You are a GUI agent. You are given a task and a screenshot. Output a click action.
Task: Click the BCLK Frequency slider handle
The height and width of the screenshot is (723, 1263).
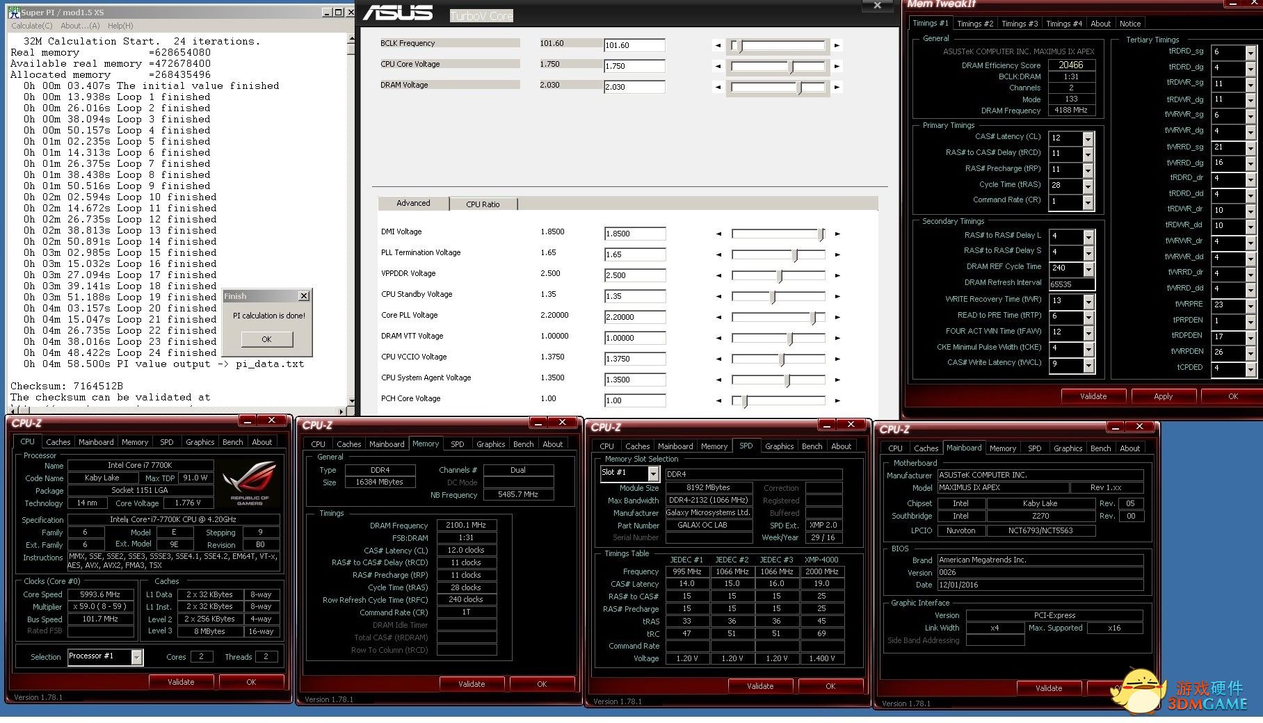[x=740, y=46]
